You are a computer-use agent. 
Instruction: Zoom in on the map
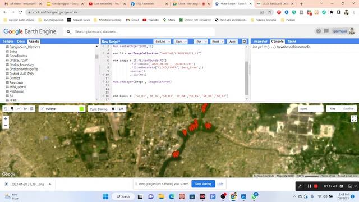[6, 118]
